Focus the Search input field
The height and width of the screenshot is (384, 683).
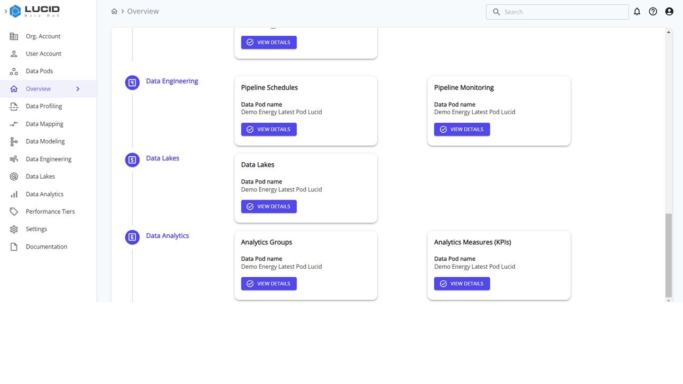coord(557,12)
